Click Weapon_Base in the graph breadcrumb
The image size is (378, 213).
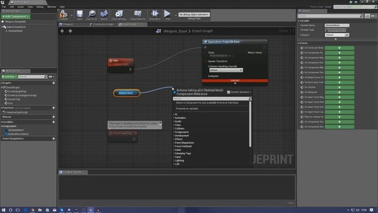[x=175, y=31]
